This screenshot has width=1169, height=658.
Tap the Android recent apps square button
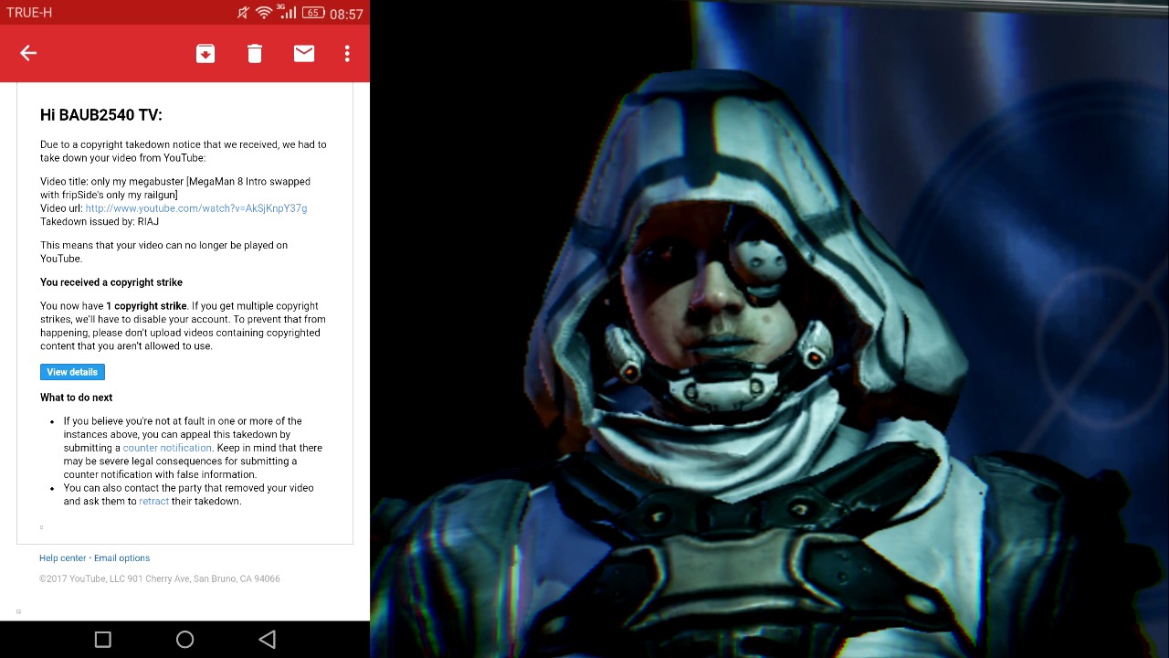click(102, 640)
